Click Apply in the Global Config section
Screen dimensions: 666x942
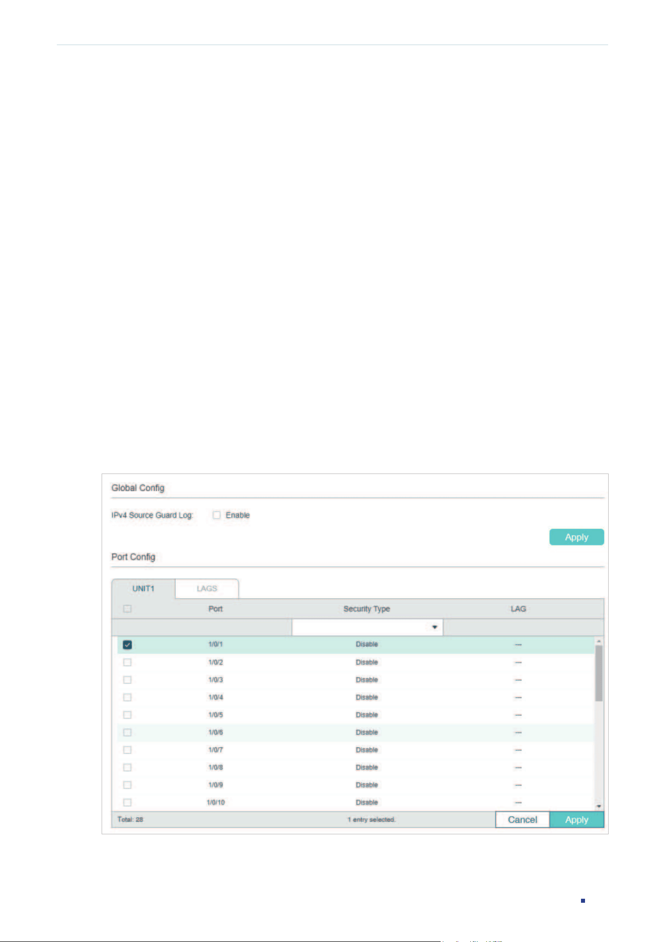tap(576, 537)
